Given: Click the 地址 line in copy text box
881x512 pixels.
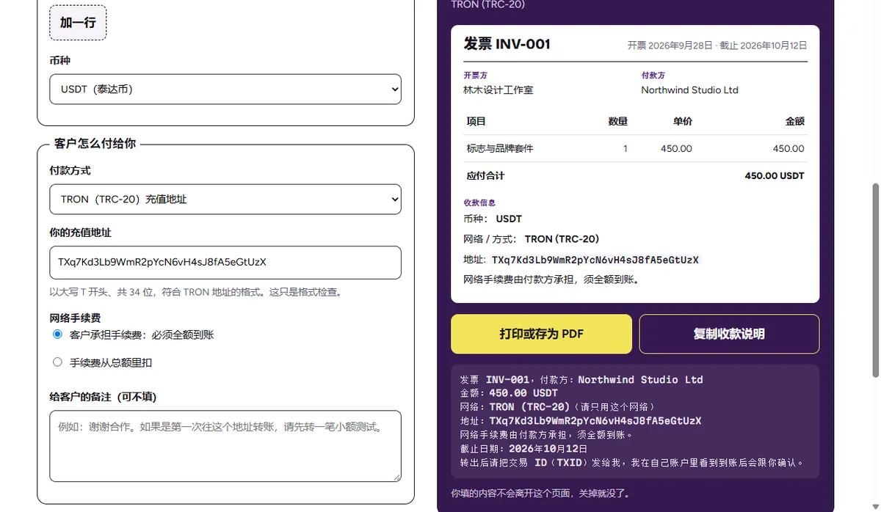Looking at the screenshot, I should 581,421.
